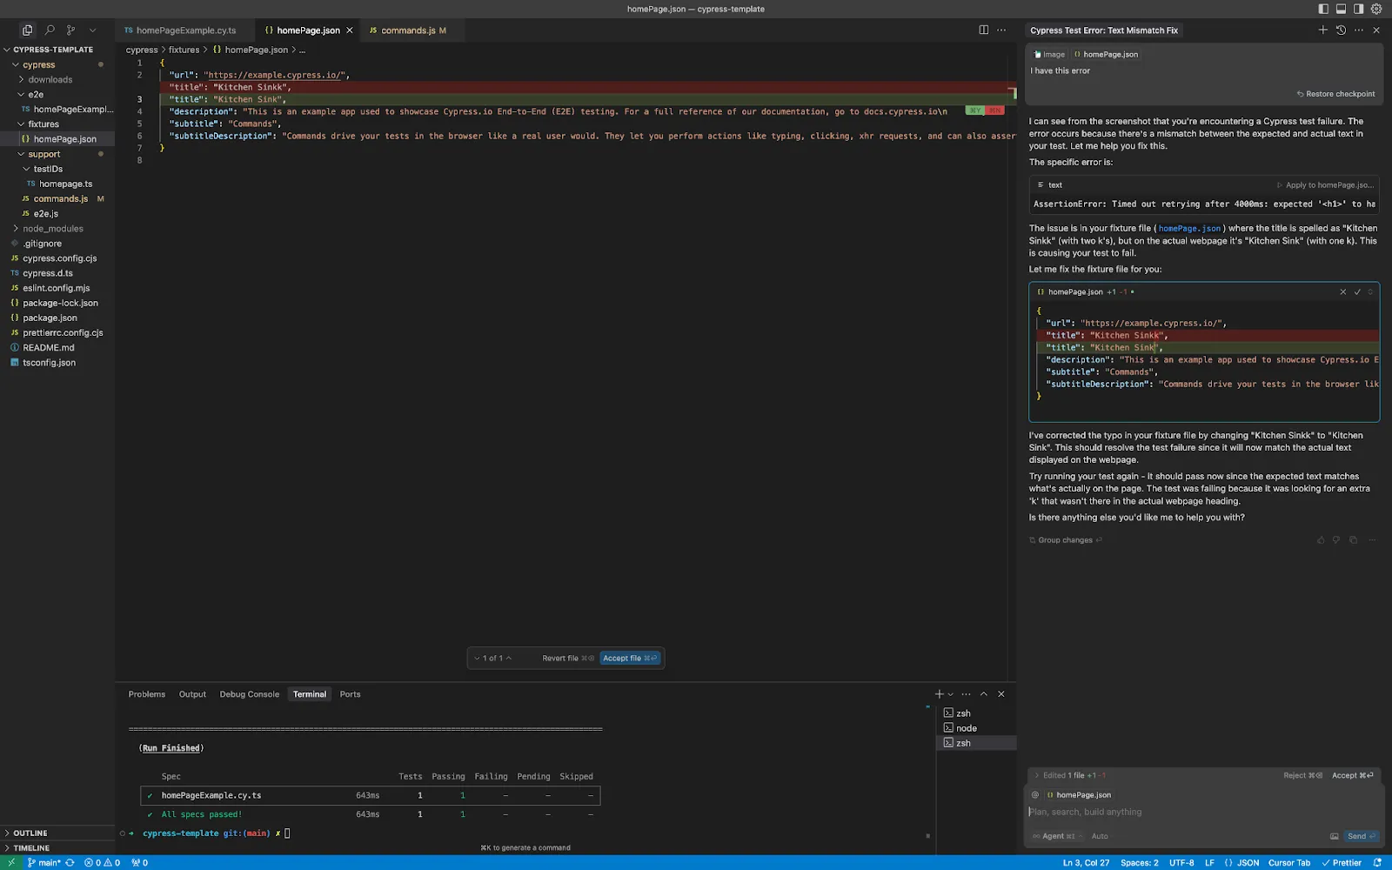This screenshot has height=870, width=1392.
Task: Open package.json in the explorer
Action: 50,318
